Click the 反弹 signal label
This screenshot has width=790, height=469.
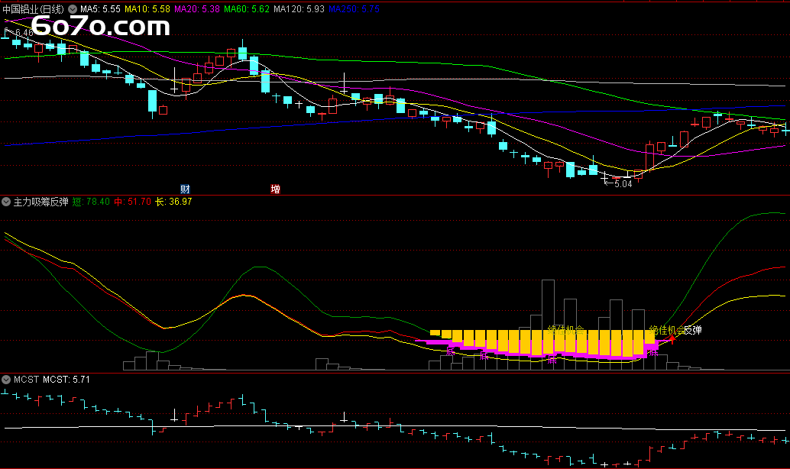(692, 330)
